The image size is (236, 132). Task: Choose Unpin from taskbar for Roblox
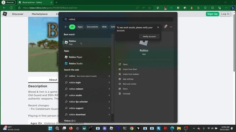point(131,74)
